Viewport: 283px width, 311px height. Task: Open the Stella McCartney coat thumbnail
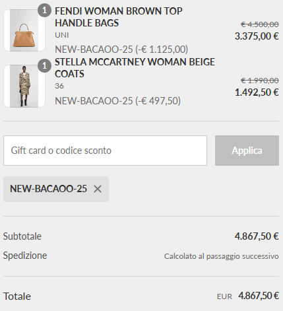24,86
